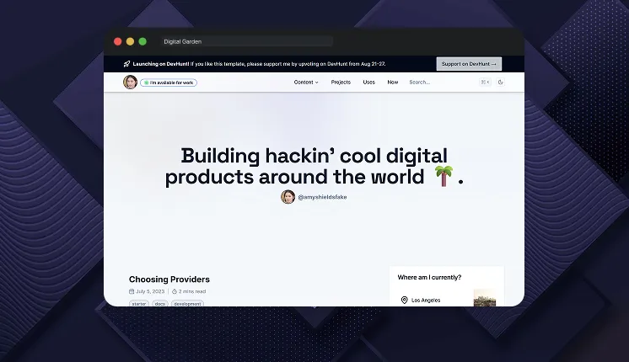Click the Launching on DevHunt! banner text
The height and width of the screenshot is (362, 629).
coord(161,64)
